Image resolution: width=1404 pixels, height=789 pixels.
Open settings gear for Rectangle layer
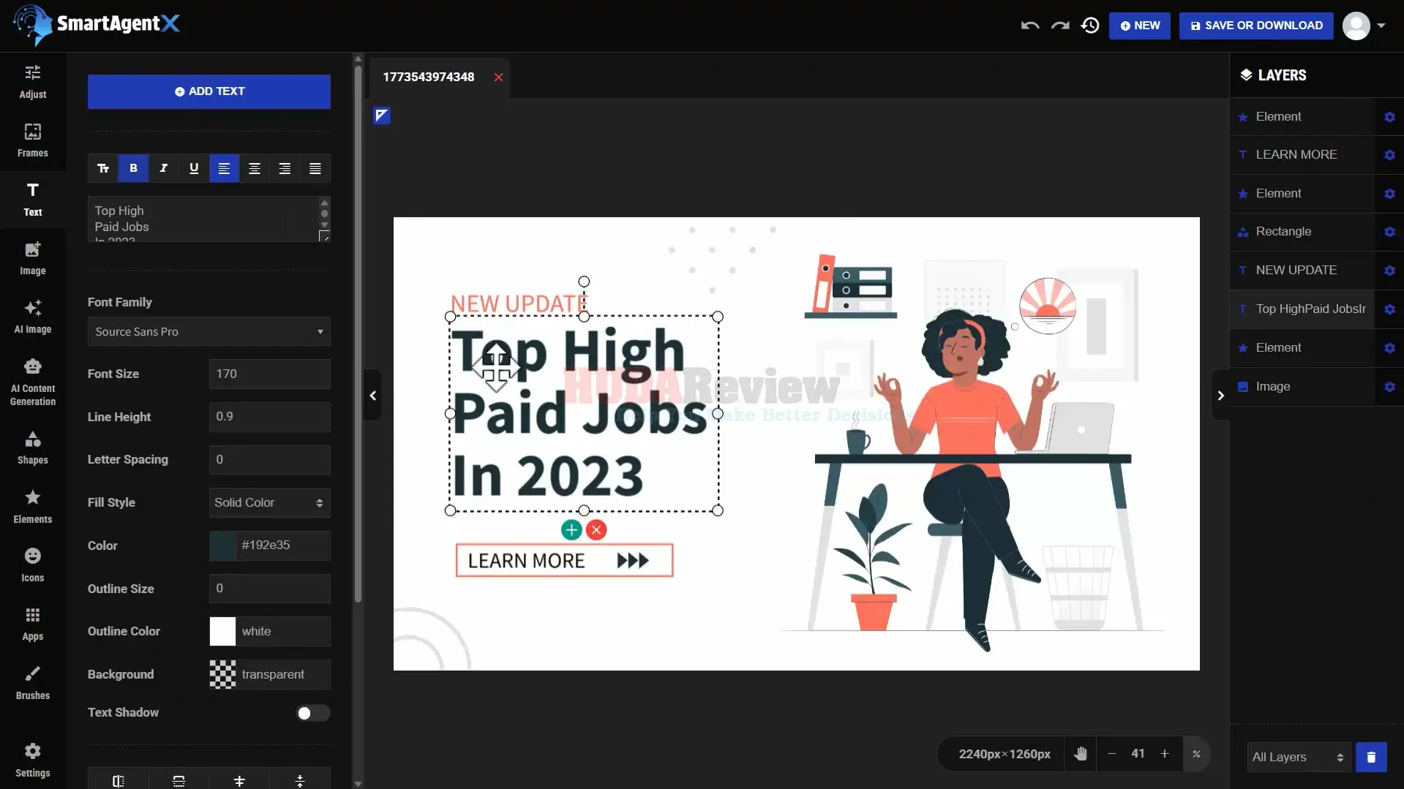pyautogui.click(x=1389, y=232)
